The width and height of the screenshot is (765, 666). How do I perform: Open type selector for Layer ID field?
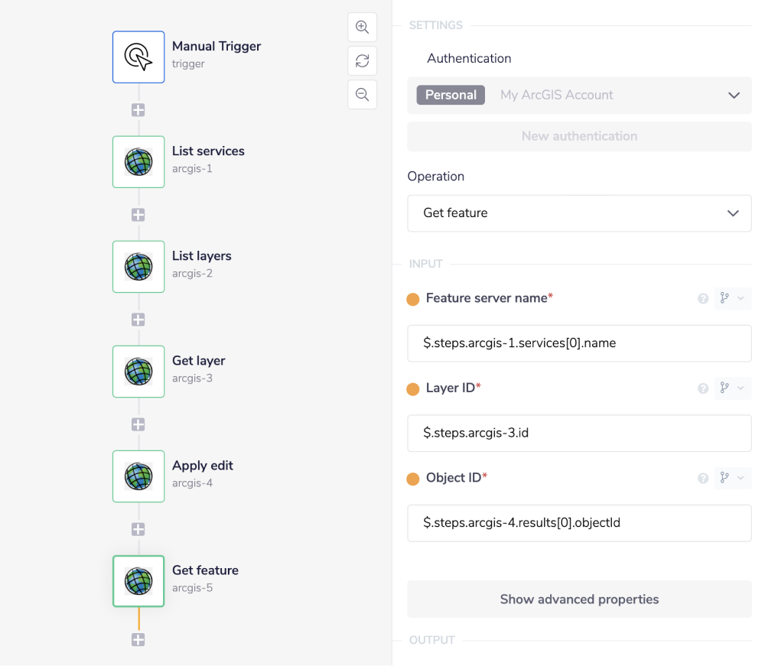click(731, 388)
